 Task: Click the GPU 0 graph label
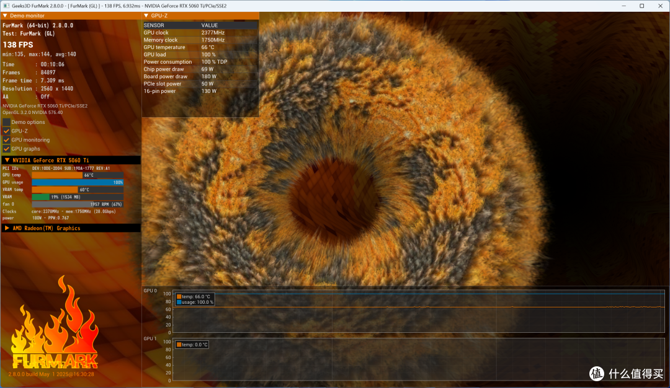[x=150, y=291]
